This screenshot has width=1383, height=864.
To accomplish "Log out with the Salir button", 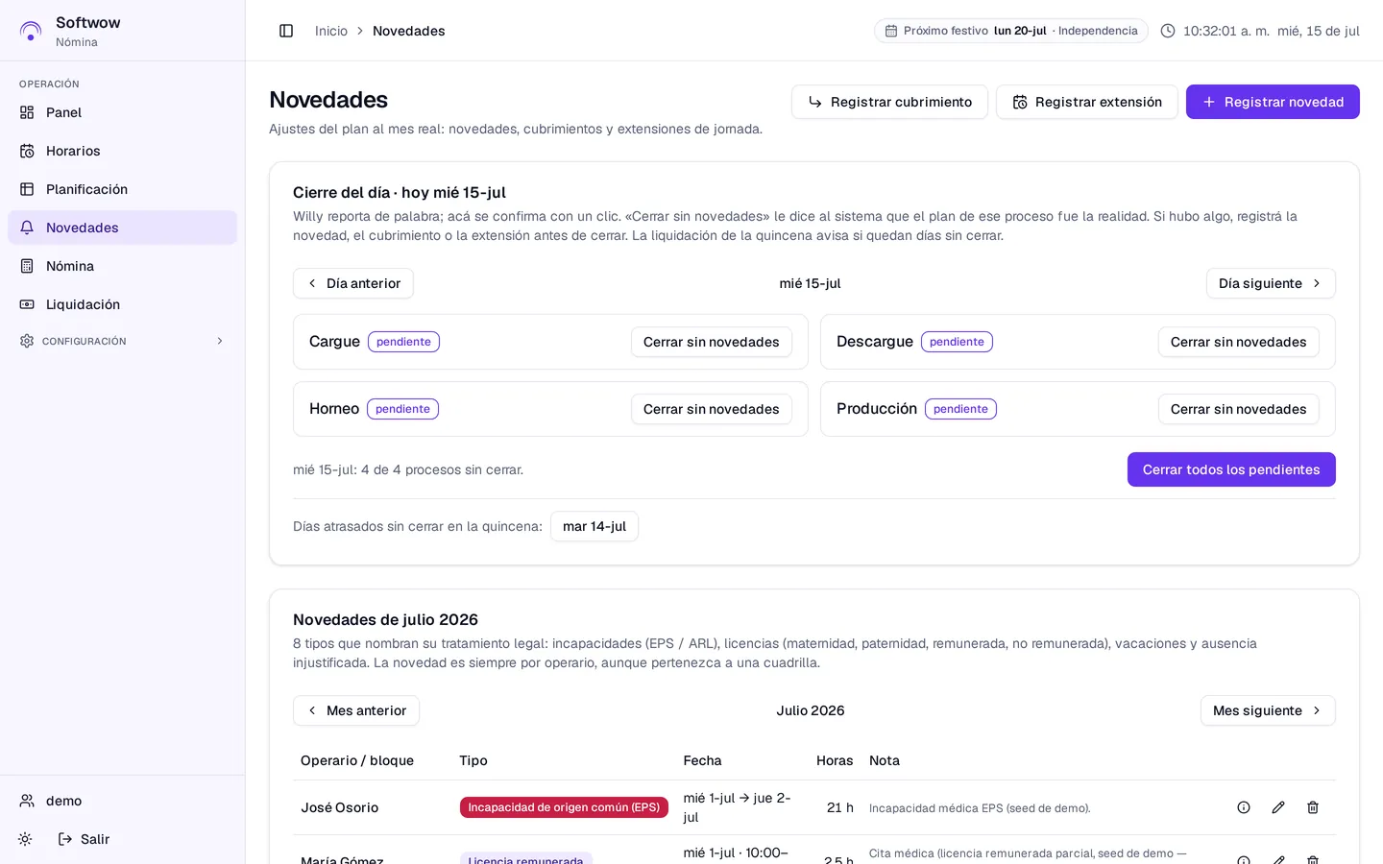I will (x=84, y=839).
